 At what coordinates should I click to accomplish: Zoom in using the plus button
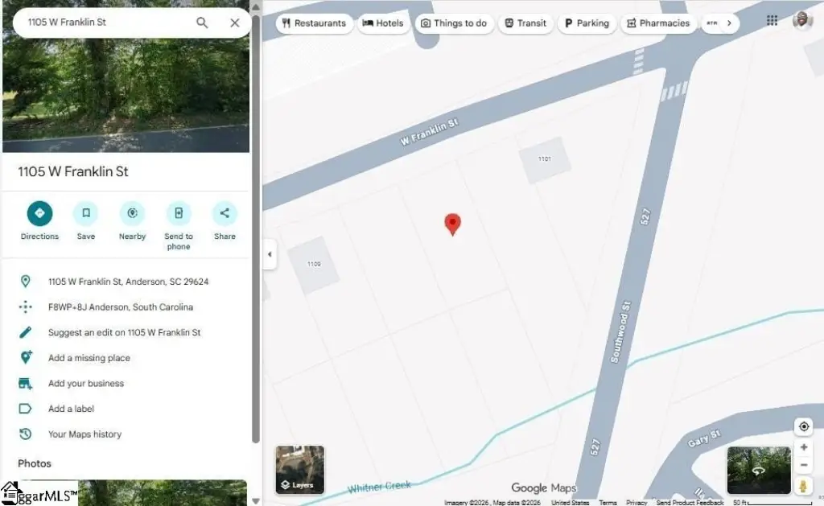click(x=803, y=447)
